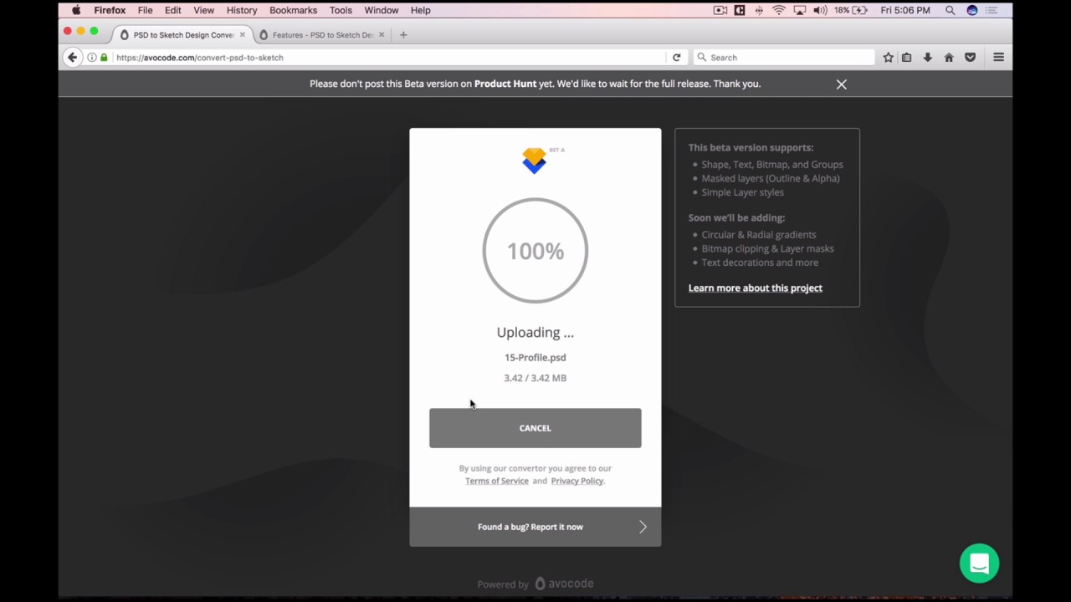Click the Uploading ... status text
Viewport: 1071px width, 602px height.
pyautogui.click(x=535, y=333)
